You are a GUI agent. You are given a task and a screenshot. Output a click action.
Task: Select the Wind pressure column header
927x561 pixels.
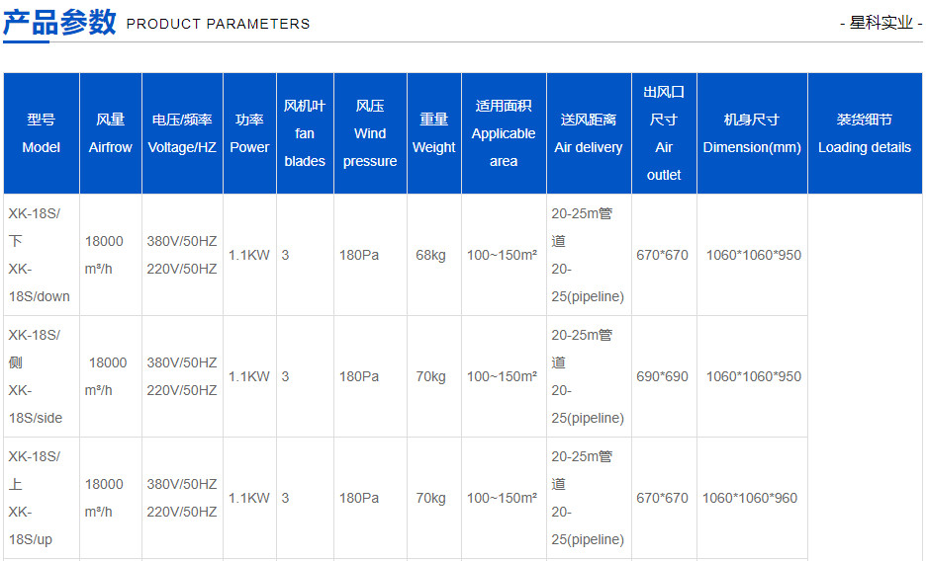point(370,133)
